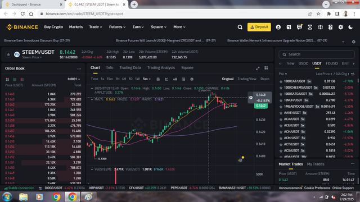Screen dimensions: 360x202
Task: Open the help question-mark icon
Action: tap(330, 27)
